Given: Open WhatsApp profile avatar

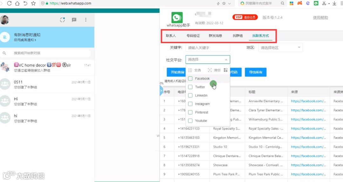Looking at the screenshot, I should tap(5, 20).
